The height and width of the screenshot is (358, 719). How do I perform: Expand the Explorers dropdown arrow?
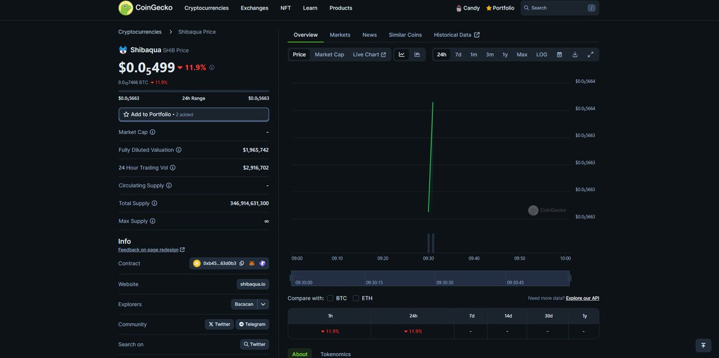click(x=263, y=304)
